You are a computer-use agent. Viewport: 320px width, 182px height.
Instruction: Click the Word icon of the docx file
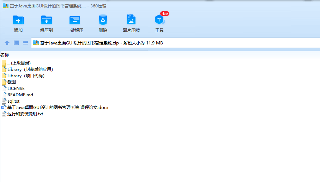[x=4, y=107]
